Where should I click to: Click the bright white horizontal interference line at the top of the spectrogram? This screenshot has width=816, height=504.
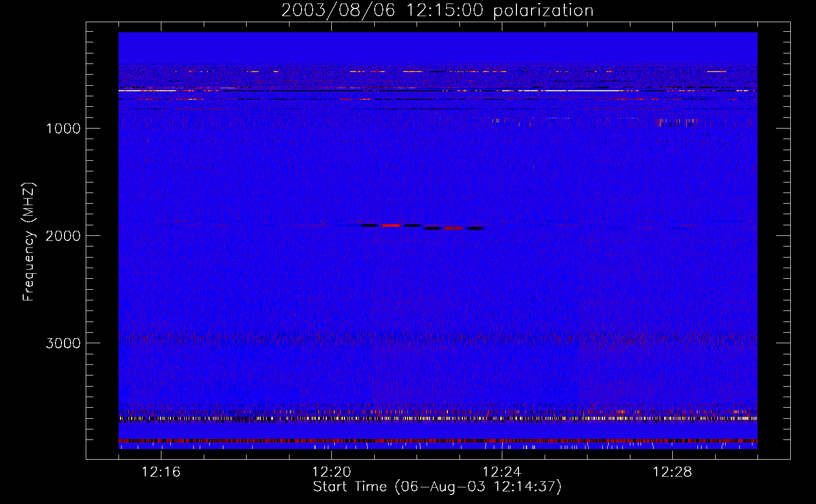tap(438, 91)
